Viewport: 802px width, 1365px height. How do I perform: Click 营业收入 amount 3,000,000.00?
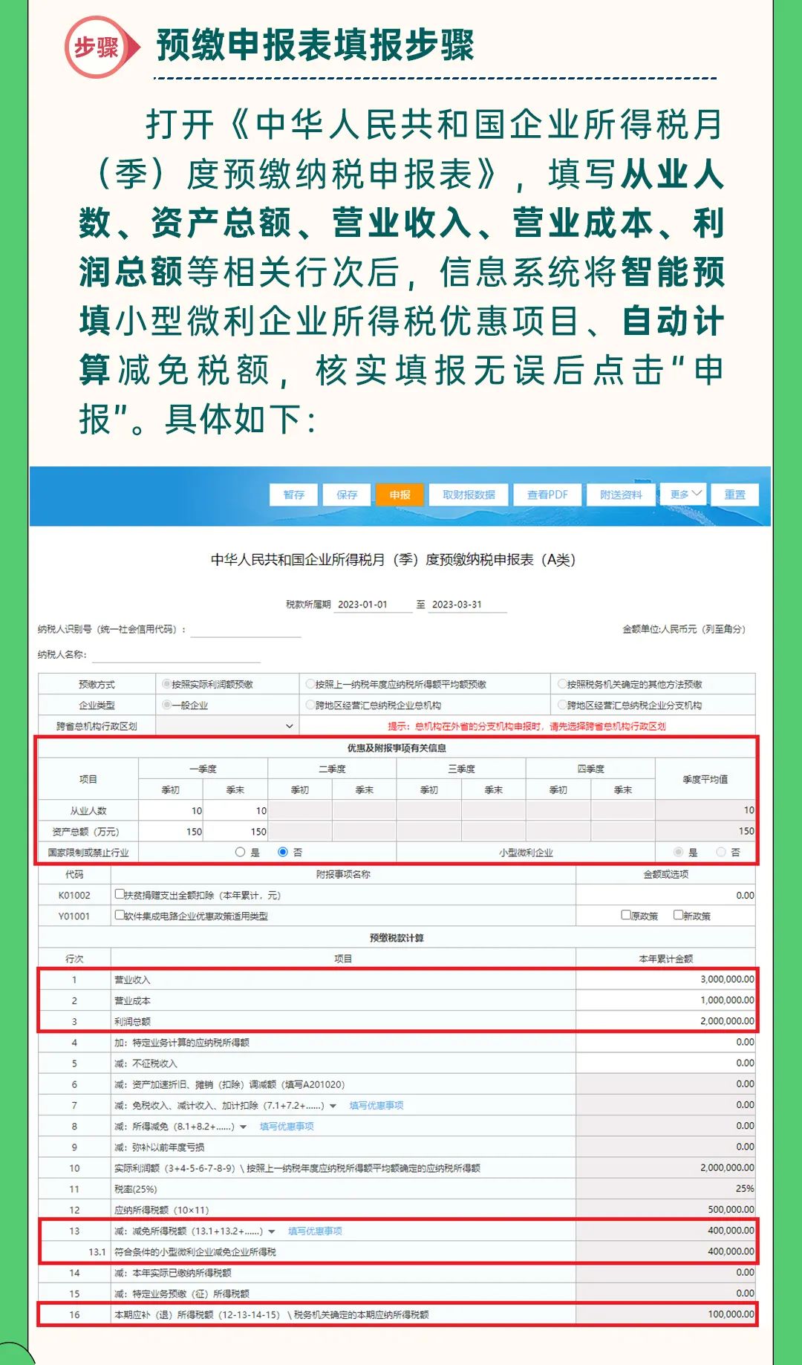pos(665,980)
